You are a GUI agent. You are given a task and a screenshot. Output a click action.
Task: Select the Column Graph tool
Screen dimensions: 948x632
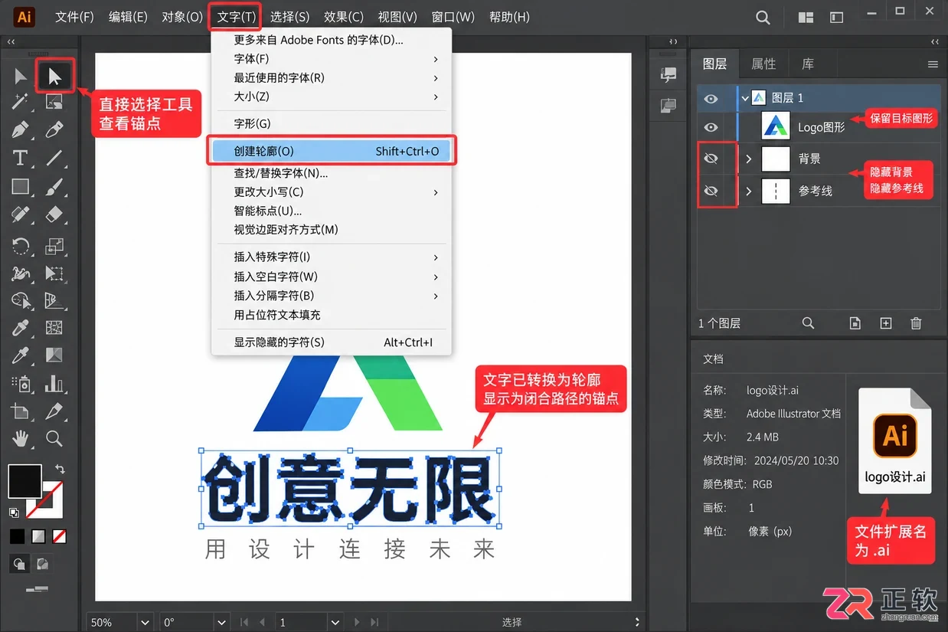point(54,383)
